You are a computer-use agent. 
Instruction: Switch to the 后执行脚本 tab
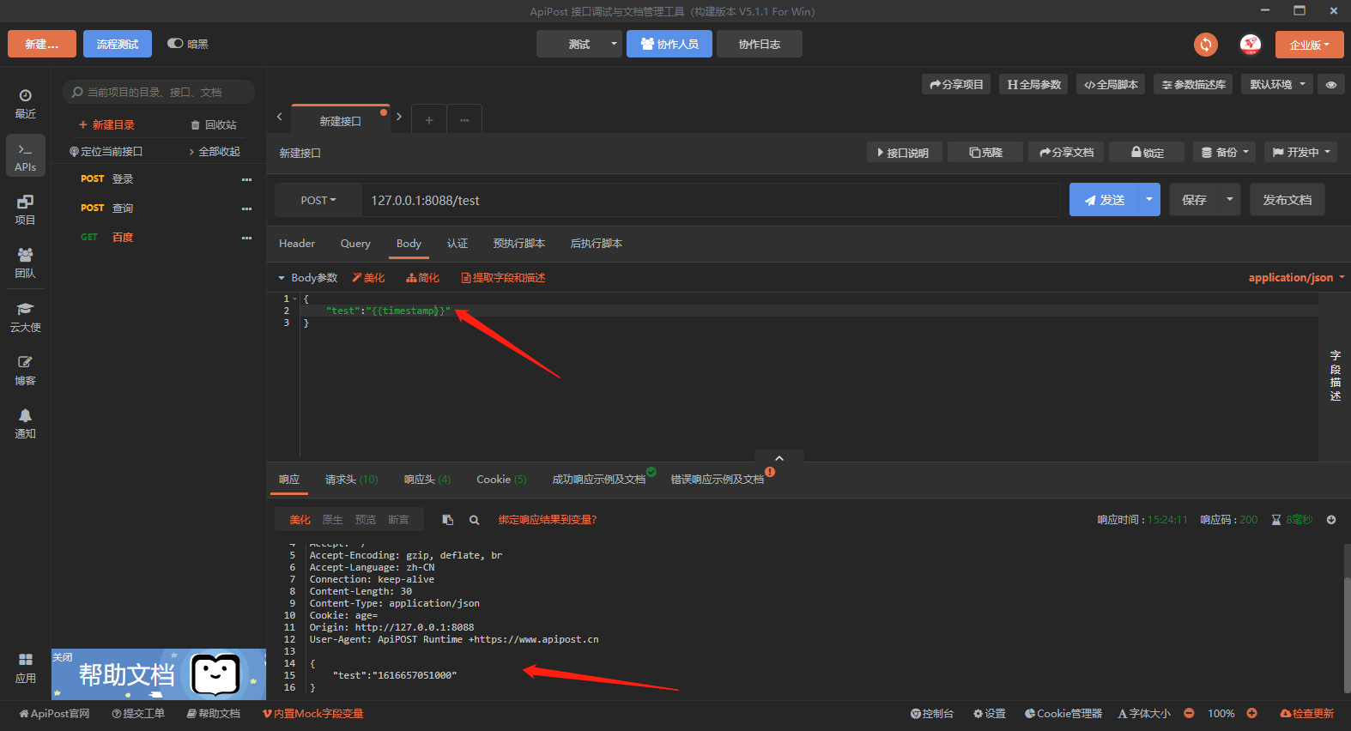point(597,244)
